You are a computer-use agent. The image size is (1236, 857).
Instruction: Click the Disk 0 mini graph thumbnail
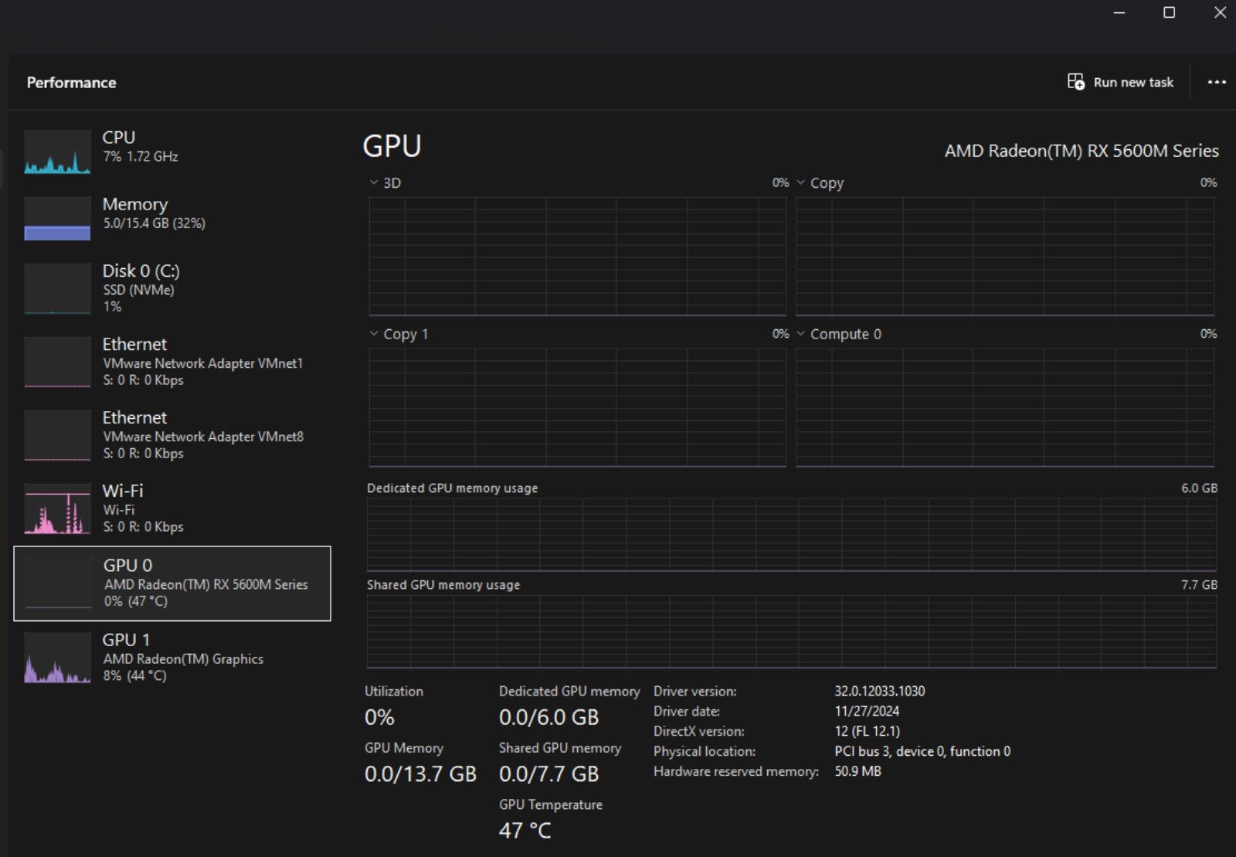click(57, 288)
